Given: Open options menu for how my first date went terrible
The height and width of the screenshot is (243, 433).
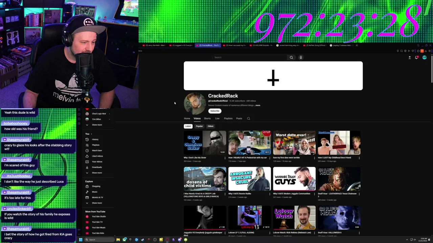Looking at the screenshot, I should point(314,158).
